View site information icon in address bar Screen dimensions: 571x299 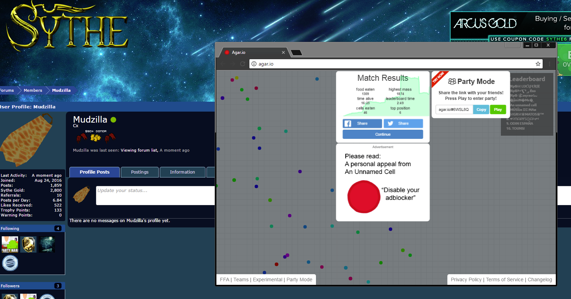pos(254,64)
